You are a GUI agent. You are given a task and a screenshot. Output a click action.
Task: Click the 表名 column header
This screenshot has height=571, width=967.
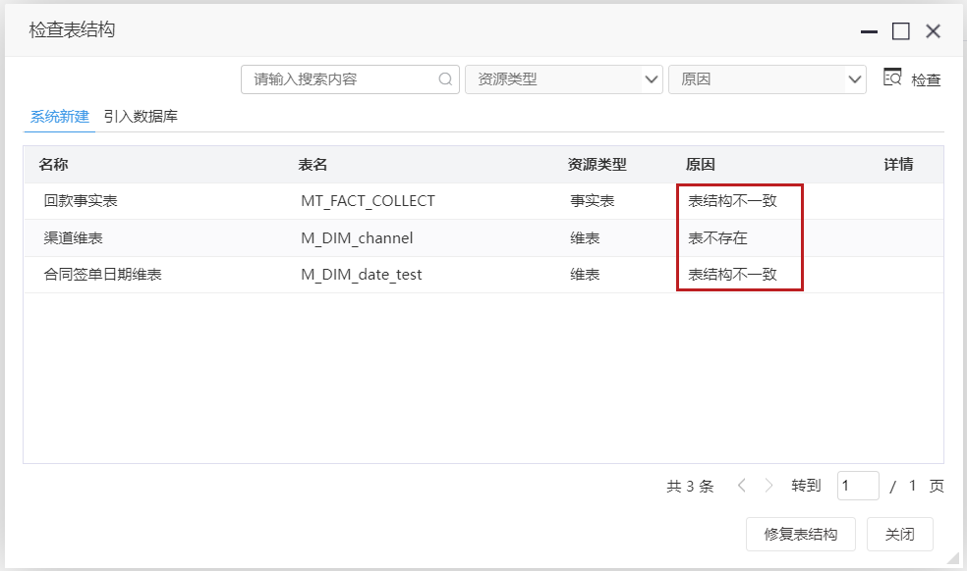pos(313,165)
